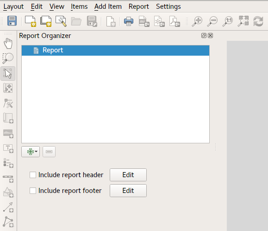The height and width of the screenshot is (231, 268).
Task: Select the Add Legend tool
Action: (x=8, y=163)
